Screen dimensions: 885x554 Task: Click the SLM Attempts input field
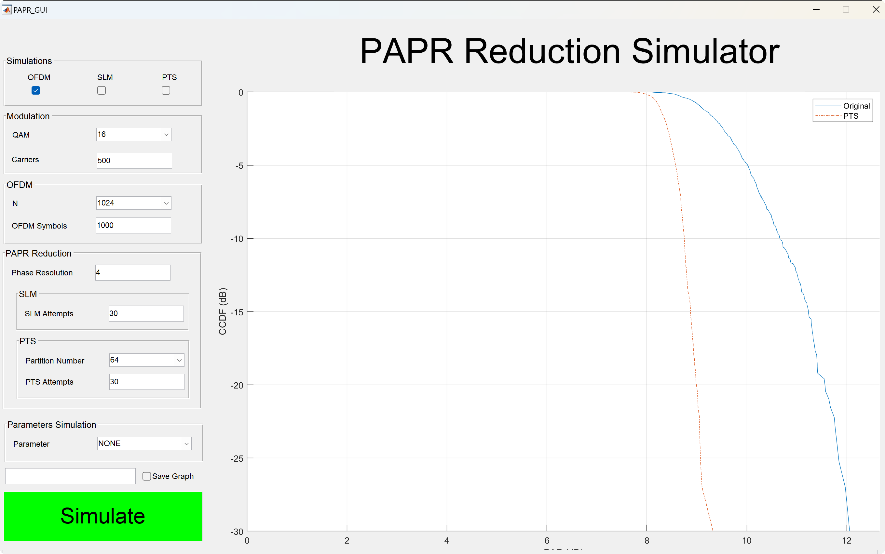point(146,313)
